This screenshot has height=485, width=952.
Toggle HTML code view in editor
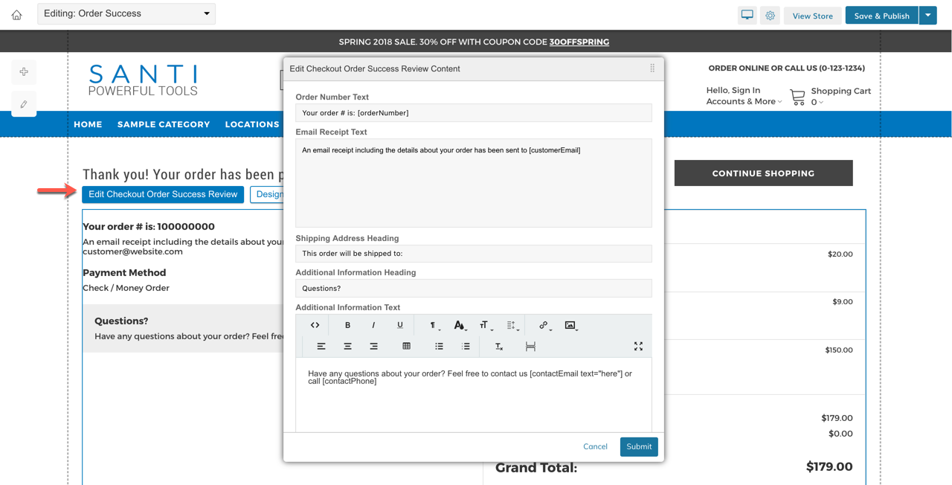[x=315, y=325]
